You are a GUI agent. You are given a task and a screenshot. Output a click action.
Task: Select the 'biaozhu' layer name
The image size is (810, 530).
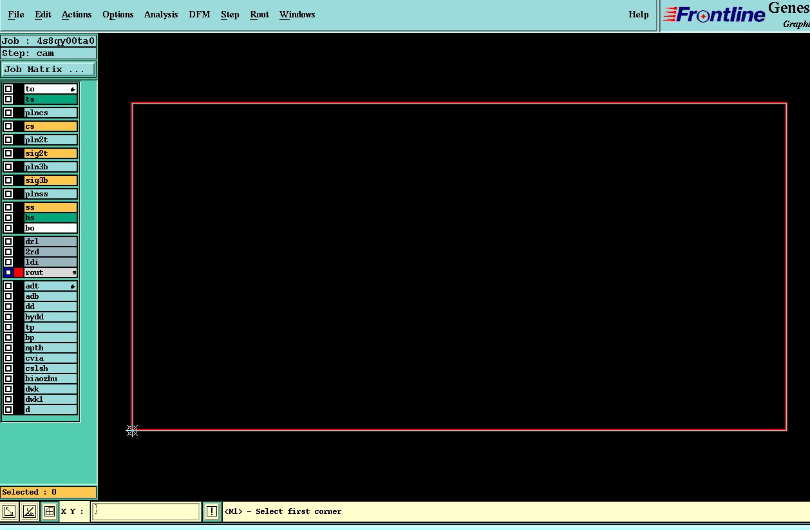(x=51, y=379)
